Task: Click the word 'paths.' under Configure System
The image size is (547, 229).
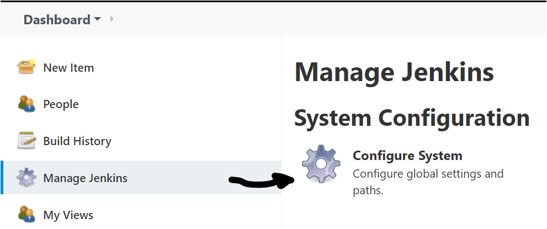Action: tap(368, 191)
